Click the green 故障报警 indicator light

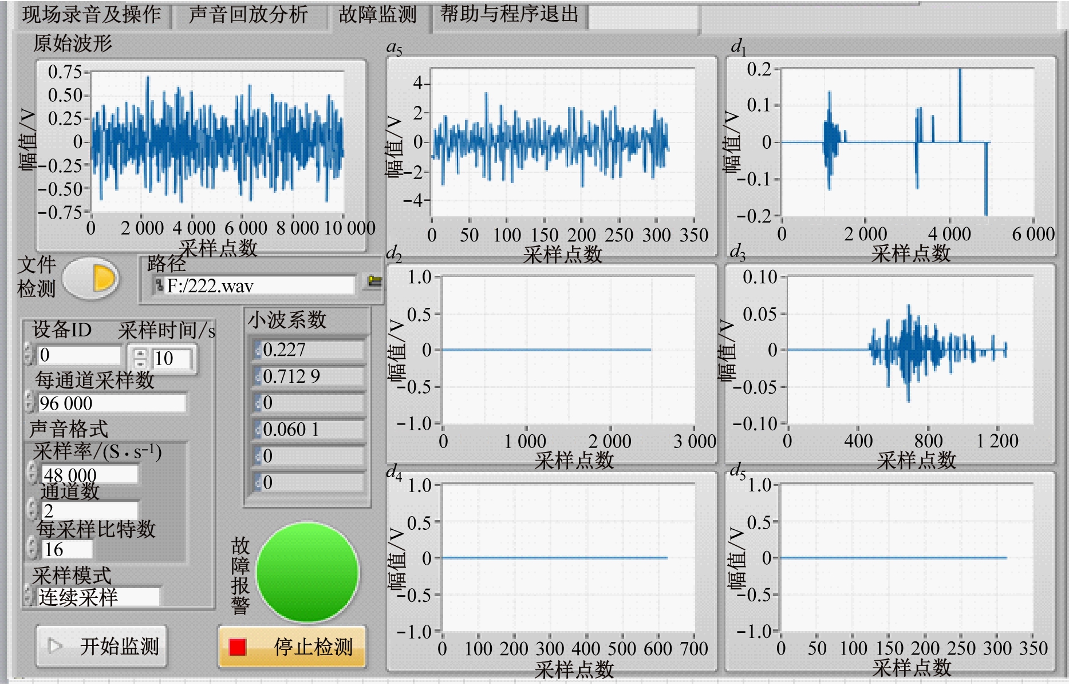(x=307, y=572)
